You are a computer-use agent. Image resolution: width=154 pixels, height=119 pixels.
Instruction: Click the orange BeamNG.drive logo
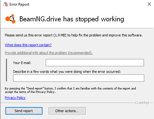(x=10, y=19)
